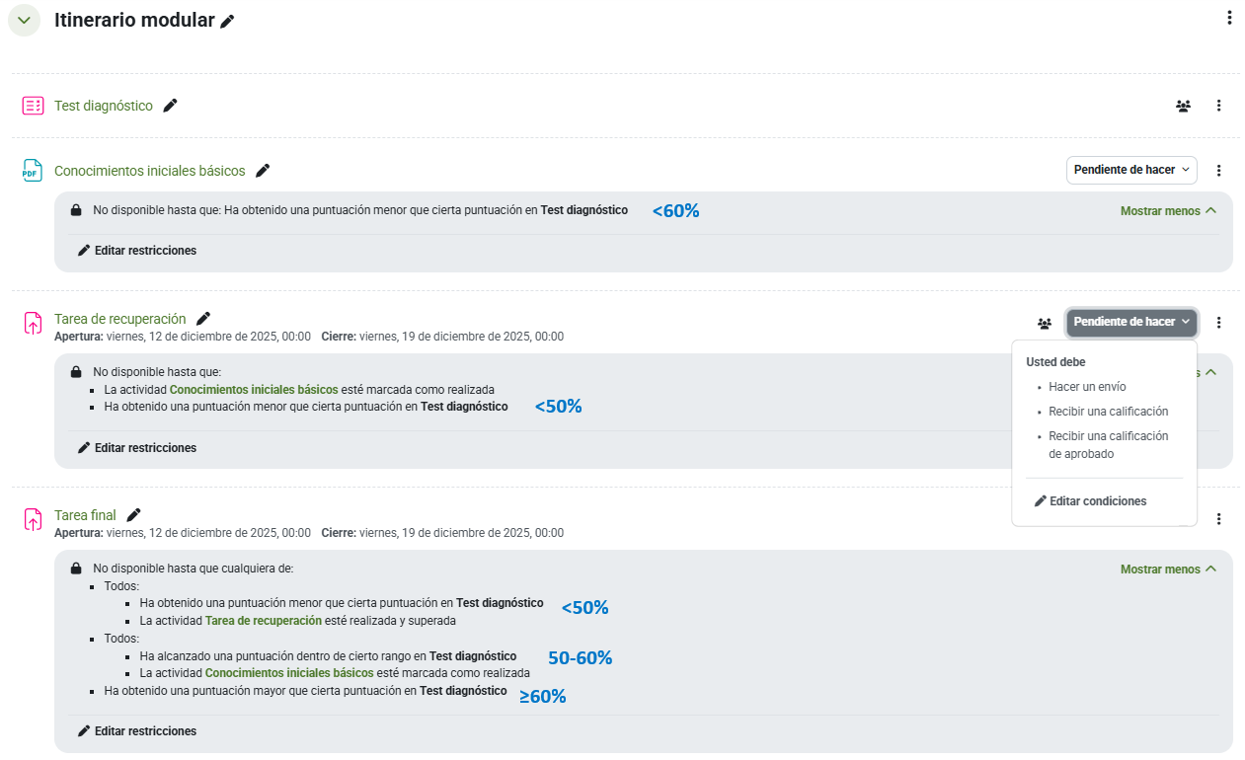Edit the Itinerario modular section title pencil
This screenshot has height=760, width=1245.
[227, 22]
